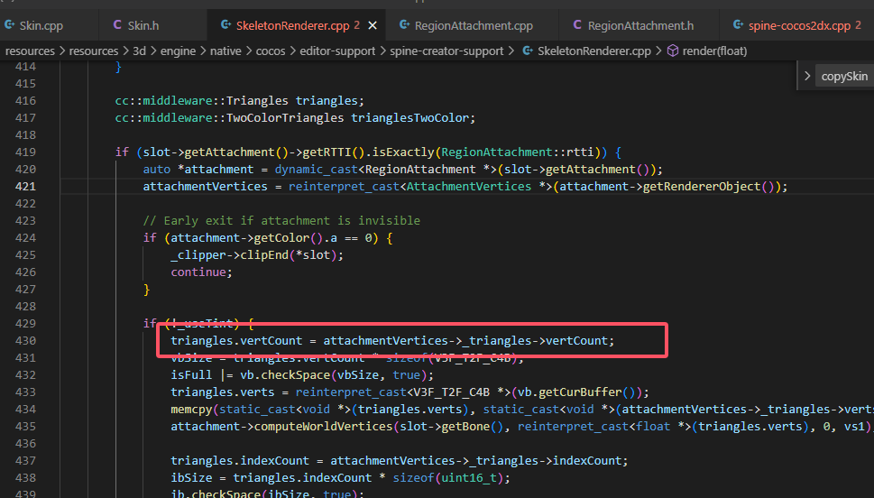Image resolution: width=874 pixels, height=498 pixels.
Task: Click the render(float) method cube icon
Action: point(673,51)
